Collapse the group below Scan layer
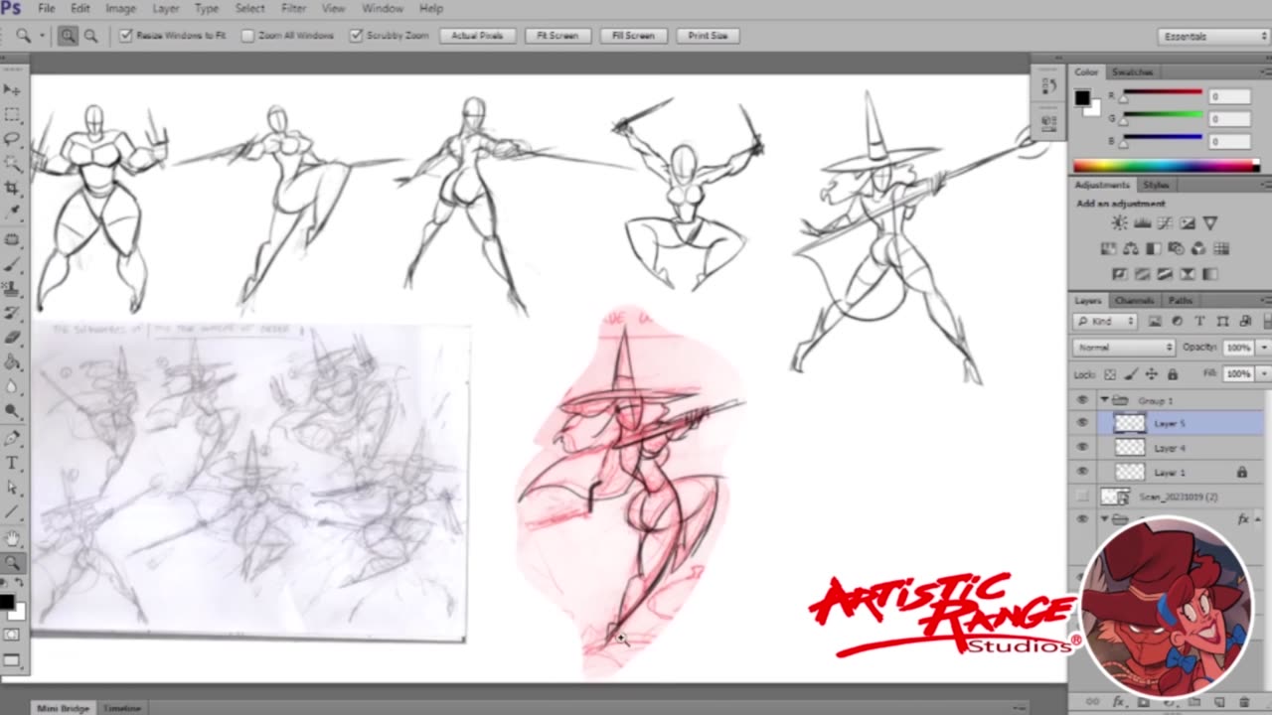 pyautogui.click(x=1104, y=519)
